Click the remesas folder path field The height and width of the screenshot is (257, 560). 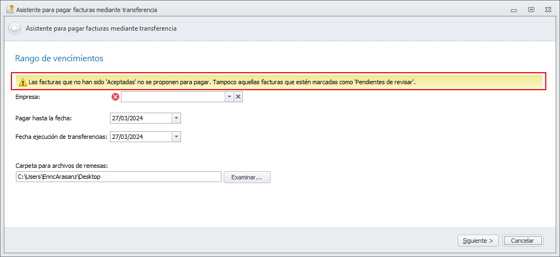coord(118,177)
